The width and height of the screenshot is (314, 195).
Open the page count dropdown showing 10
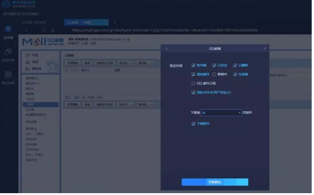[221, 113]
